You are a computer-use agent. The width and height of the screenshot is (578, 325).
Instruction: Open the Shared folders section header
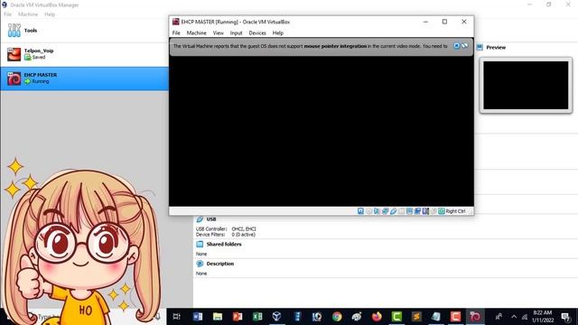tap(224, 244)
